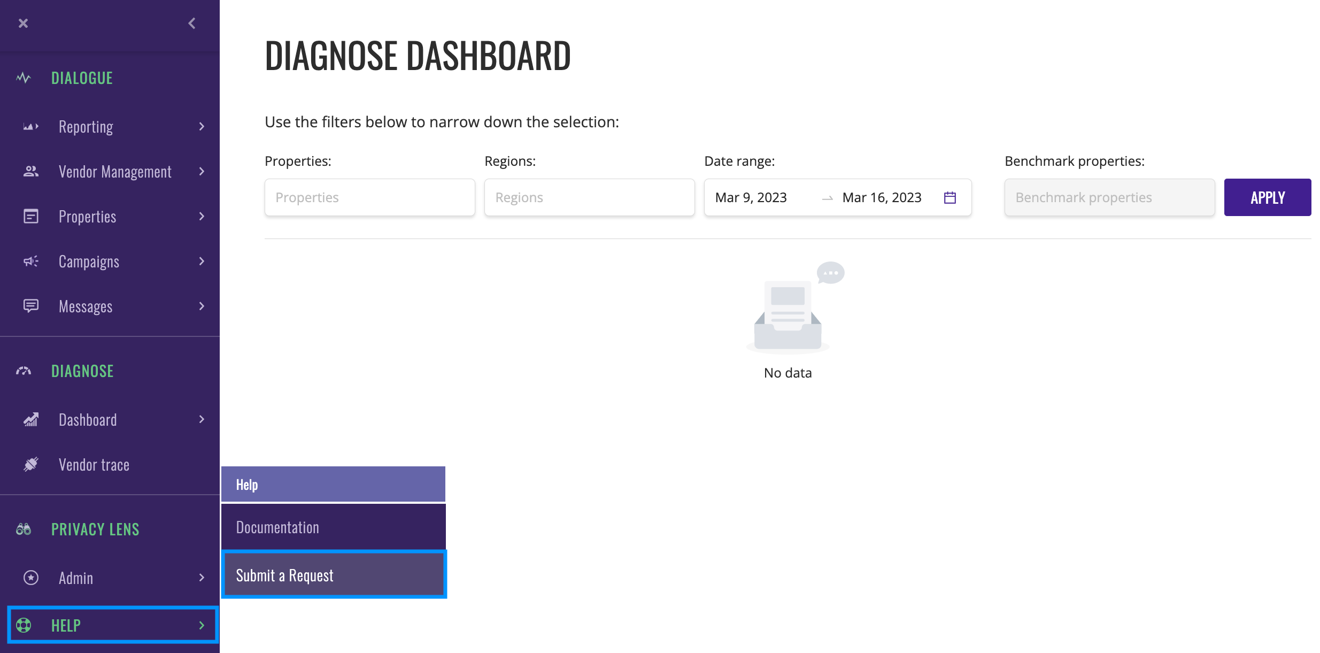The image size is (1320, 653).
Task: Click the Privacy Lens binoculars icon
Action: (x=24, y=529)
